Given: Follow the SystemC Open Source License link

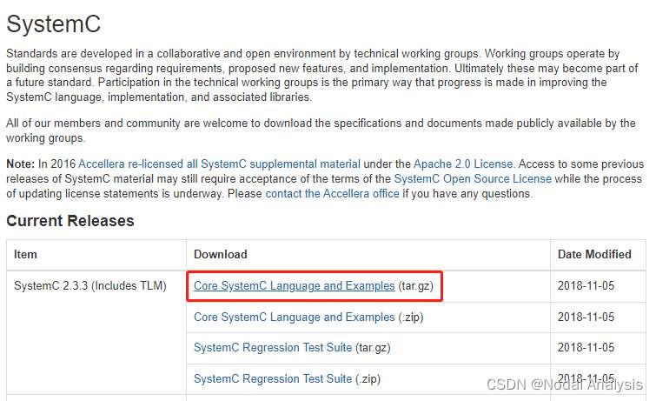Looking at the screenshot, I should pos(473,178).
